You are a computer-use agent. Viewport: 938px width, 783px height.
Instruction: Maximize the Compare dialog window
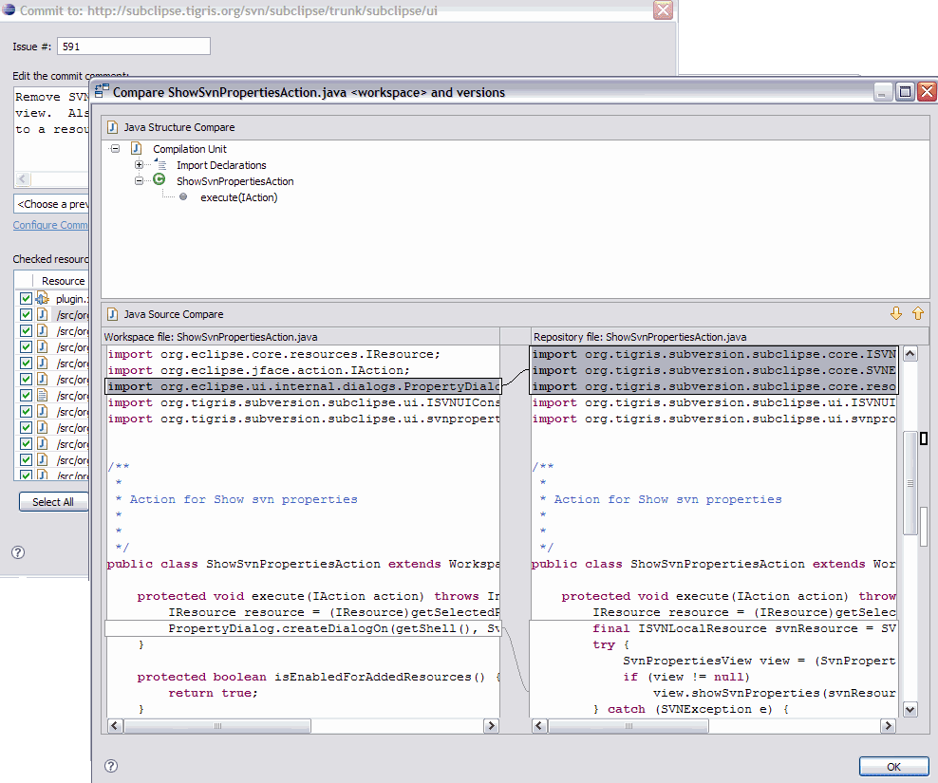pyautogui.click(x=905, y=91)
